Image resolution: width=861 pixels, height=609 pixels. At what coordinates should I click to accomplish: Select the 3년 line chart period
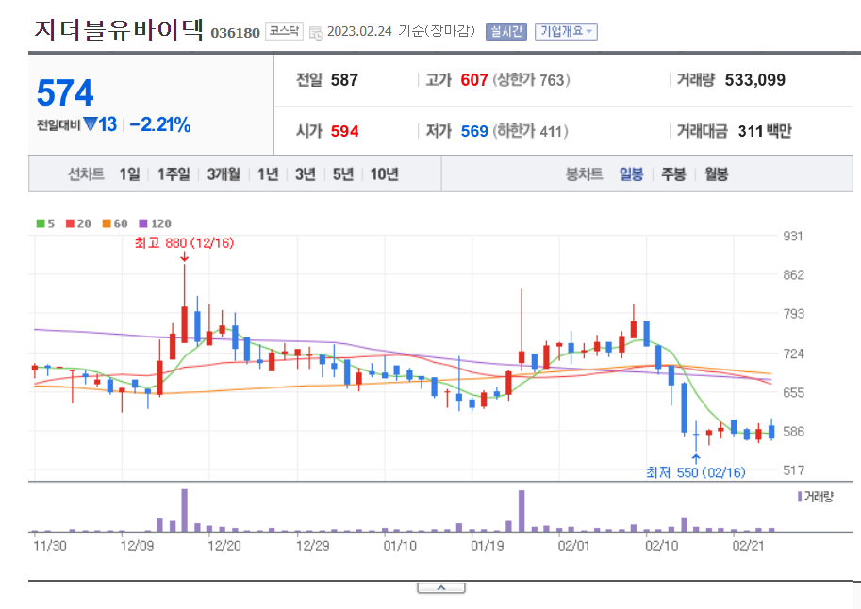click(x=306, y=174)
